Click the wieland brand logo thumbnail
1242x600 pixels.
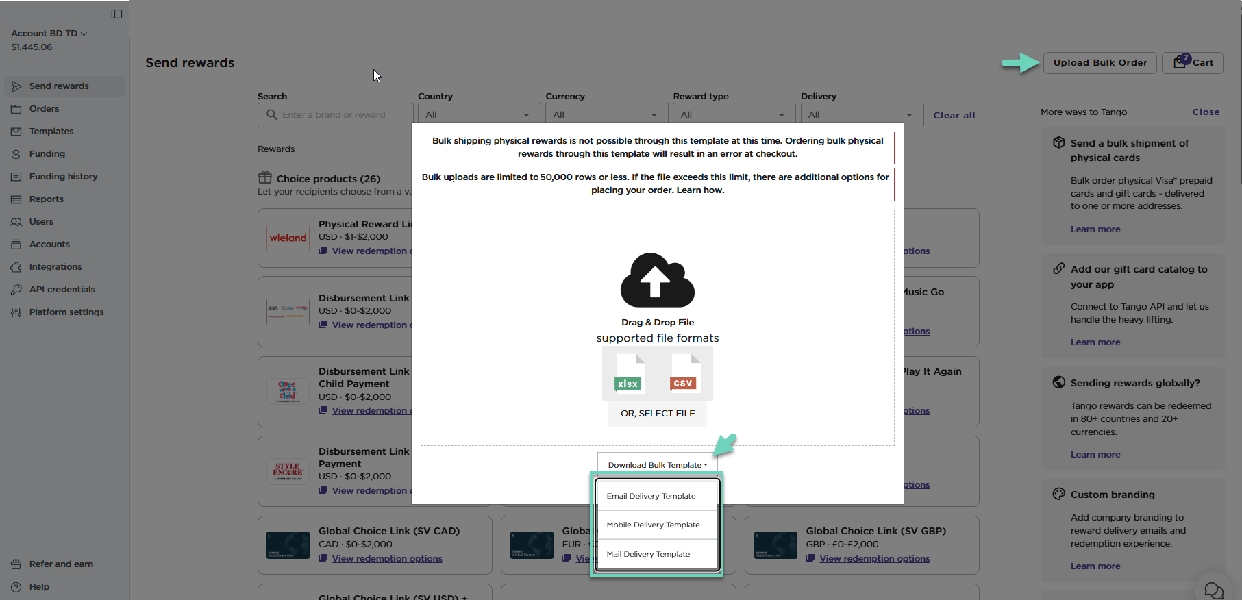(x=288, y=238)
